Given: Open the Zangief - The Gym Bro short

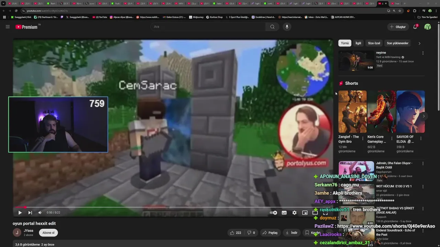Looking at the screenshot, I should pyautogui.click(x=352, y=111).
